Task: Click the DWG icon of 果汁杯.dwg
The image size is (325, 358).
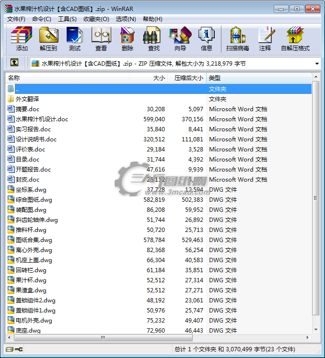Action: pos(11,280)
